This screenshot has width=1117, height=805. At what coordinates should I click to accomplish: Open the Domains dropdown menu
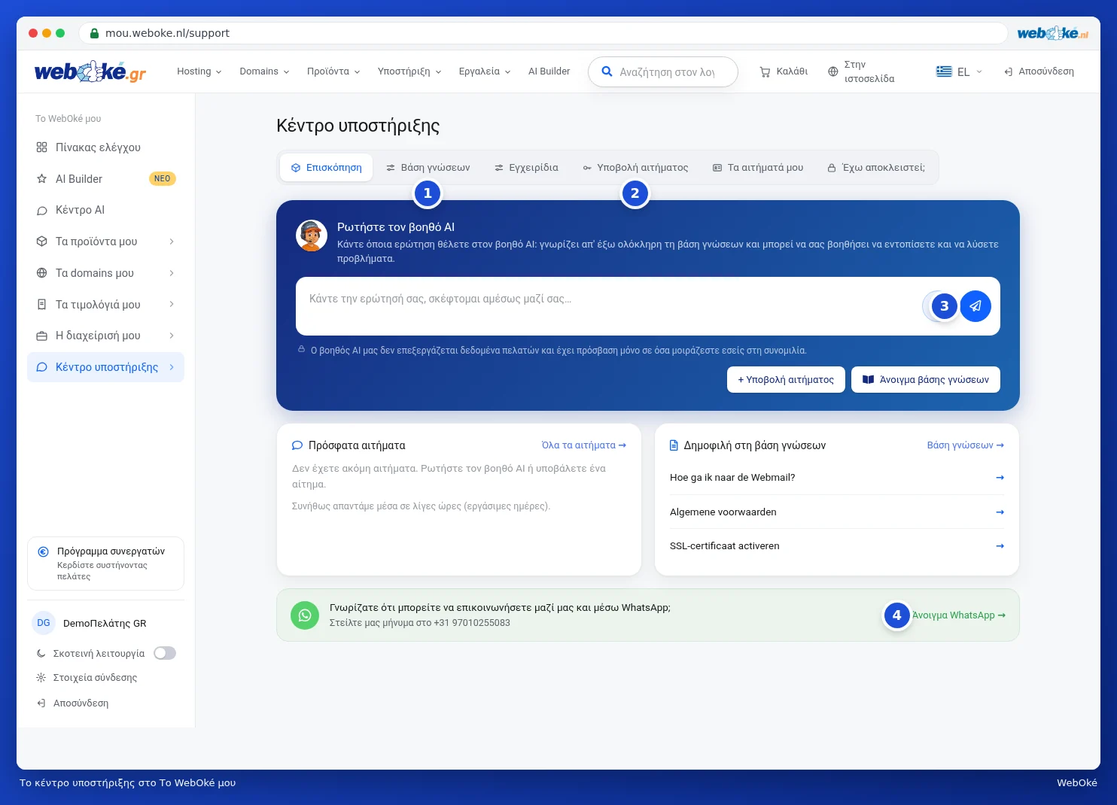tap(264, 71)
